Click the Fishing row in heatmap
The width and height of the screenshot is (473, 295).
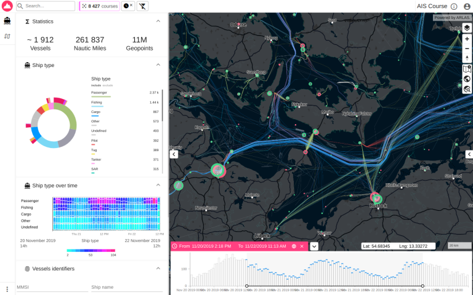coord(106,207)
